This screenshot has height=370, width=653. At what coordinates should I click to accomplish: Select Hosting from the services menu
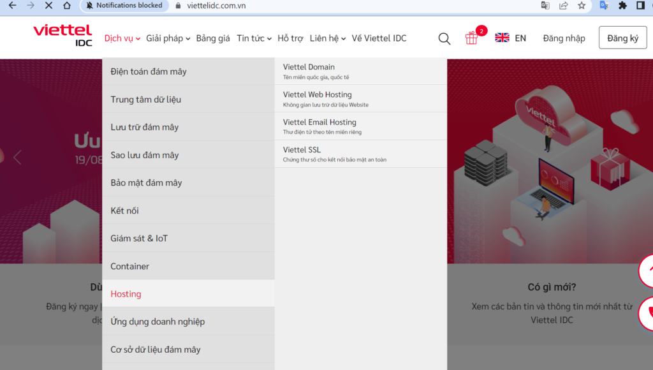pos(126,293)
